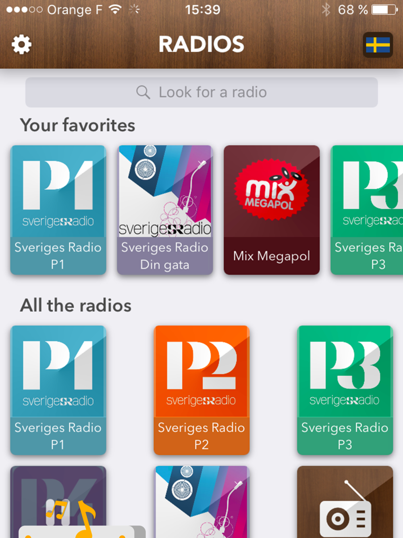
Task: Click the magnifying glass search icon
Action: tap(143, 92)
